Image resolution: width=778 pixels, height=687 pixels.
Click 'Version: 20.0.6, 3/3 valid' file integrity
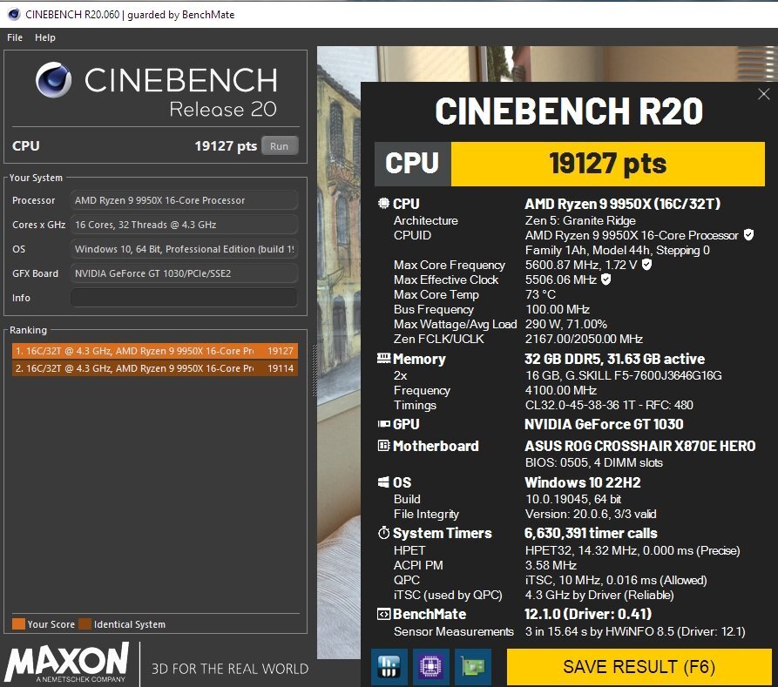[591, 514]
